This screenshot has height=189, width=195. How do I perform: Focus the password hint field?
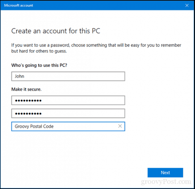coord(68,126)
